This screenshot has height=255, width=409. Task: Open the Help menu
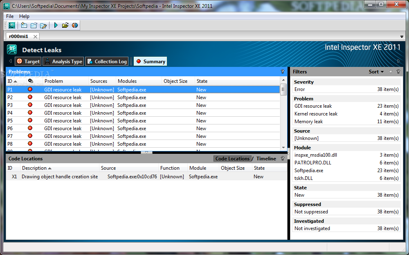point(24,16)
